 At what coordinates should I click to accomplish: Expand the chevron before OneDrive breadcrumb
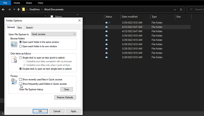pos(27,10)
